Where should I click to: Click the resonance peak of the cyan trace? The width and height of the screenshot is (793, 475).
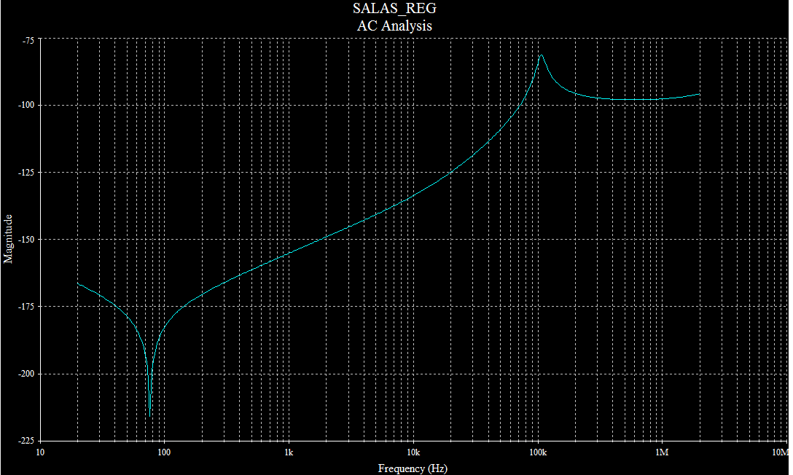[541, 55]
